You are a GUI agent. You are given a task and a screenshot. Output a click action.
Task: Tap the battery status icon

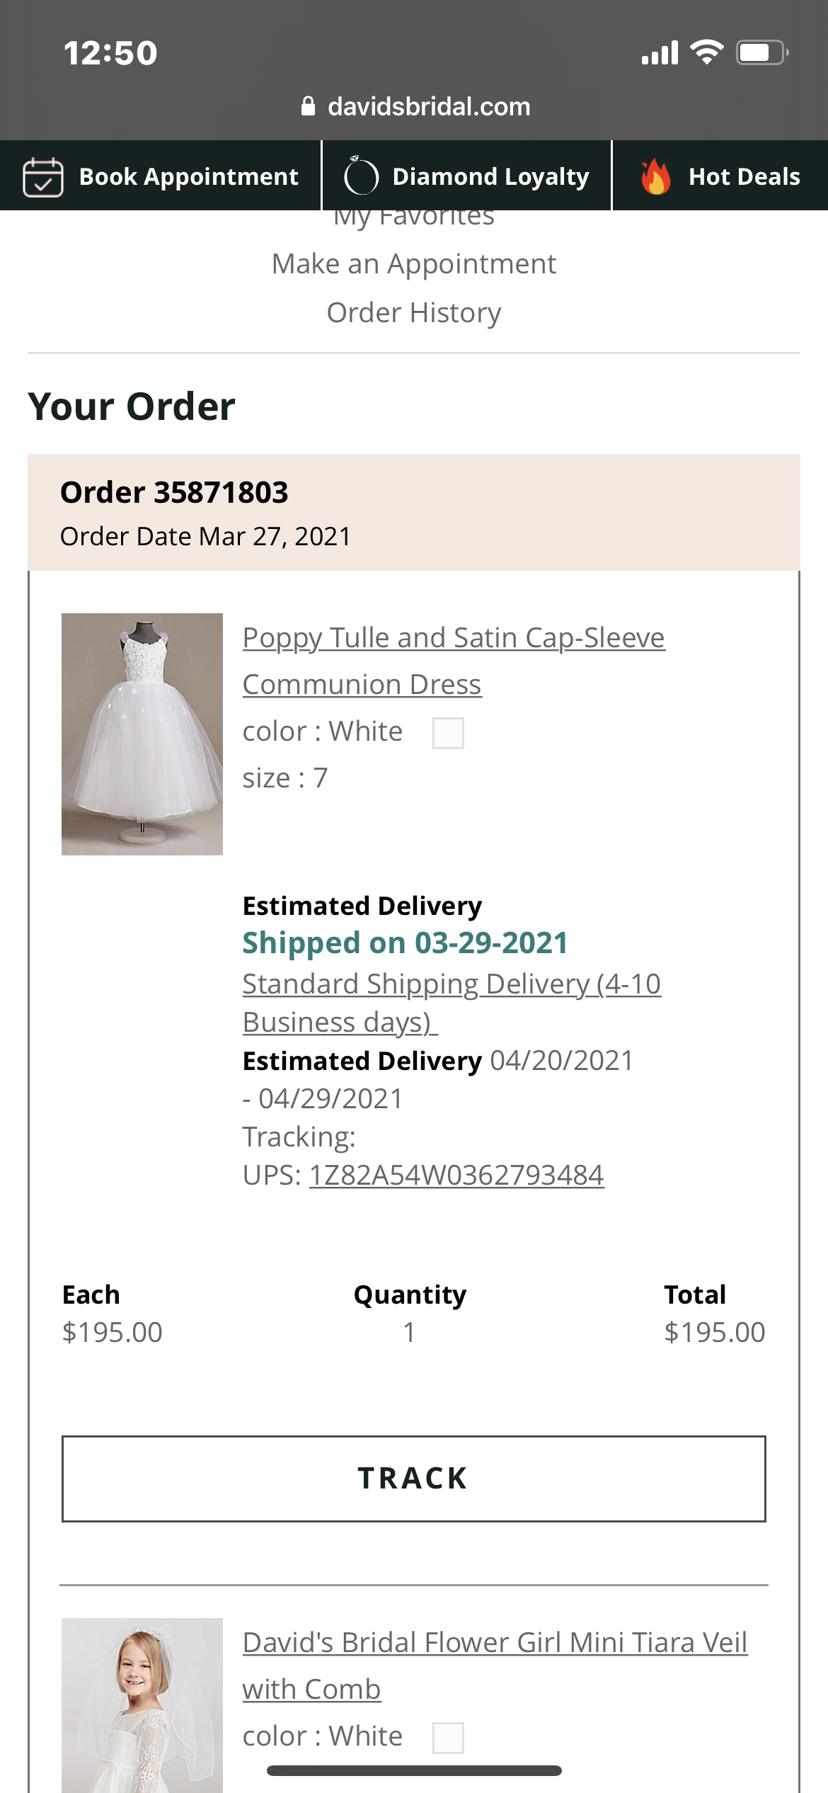click(x=761, y=52)
